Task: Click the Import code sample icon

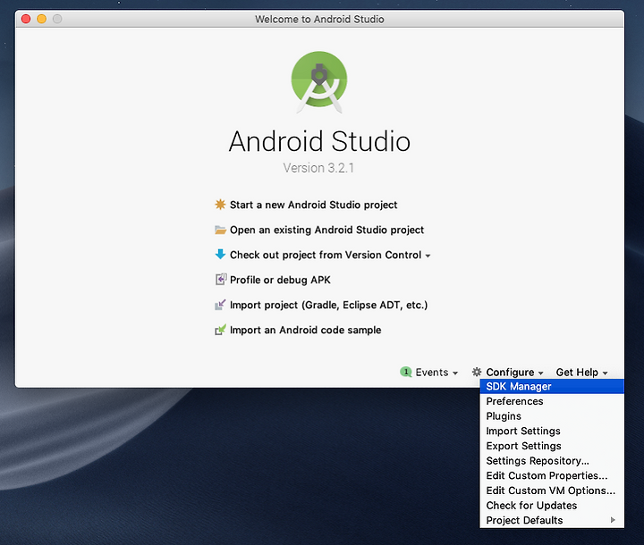Action: click(220, 330)
